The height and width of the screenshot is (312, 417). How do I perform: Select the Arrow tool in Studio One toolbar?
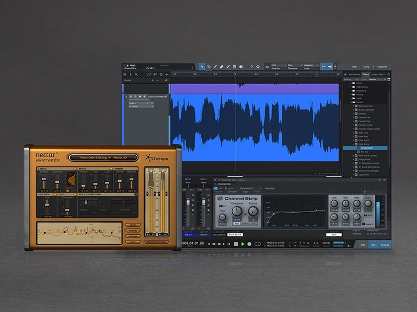[202, 67]
